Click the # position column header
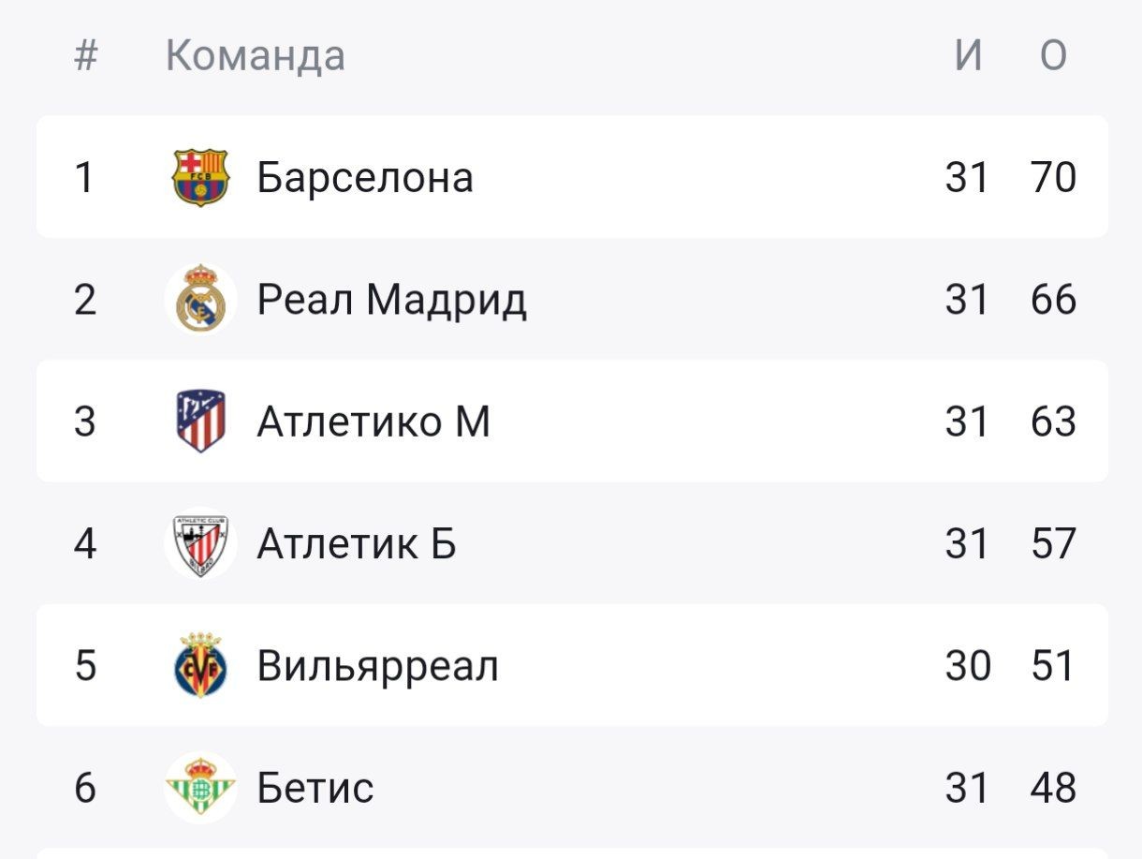The image size is (1142, 859). [85, 56]
